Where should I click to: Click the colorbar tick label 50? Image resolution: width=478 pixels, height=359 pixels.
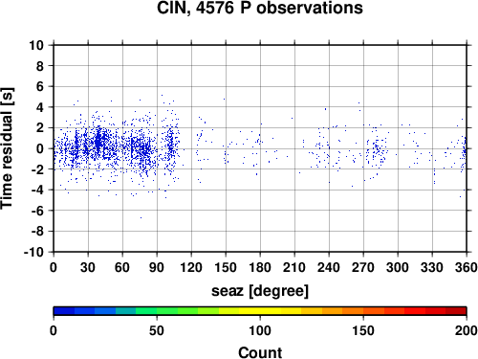[157, 330]
